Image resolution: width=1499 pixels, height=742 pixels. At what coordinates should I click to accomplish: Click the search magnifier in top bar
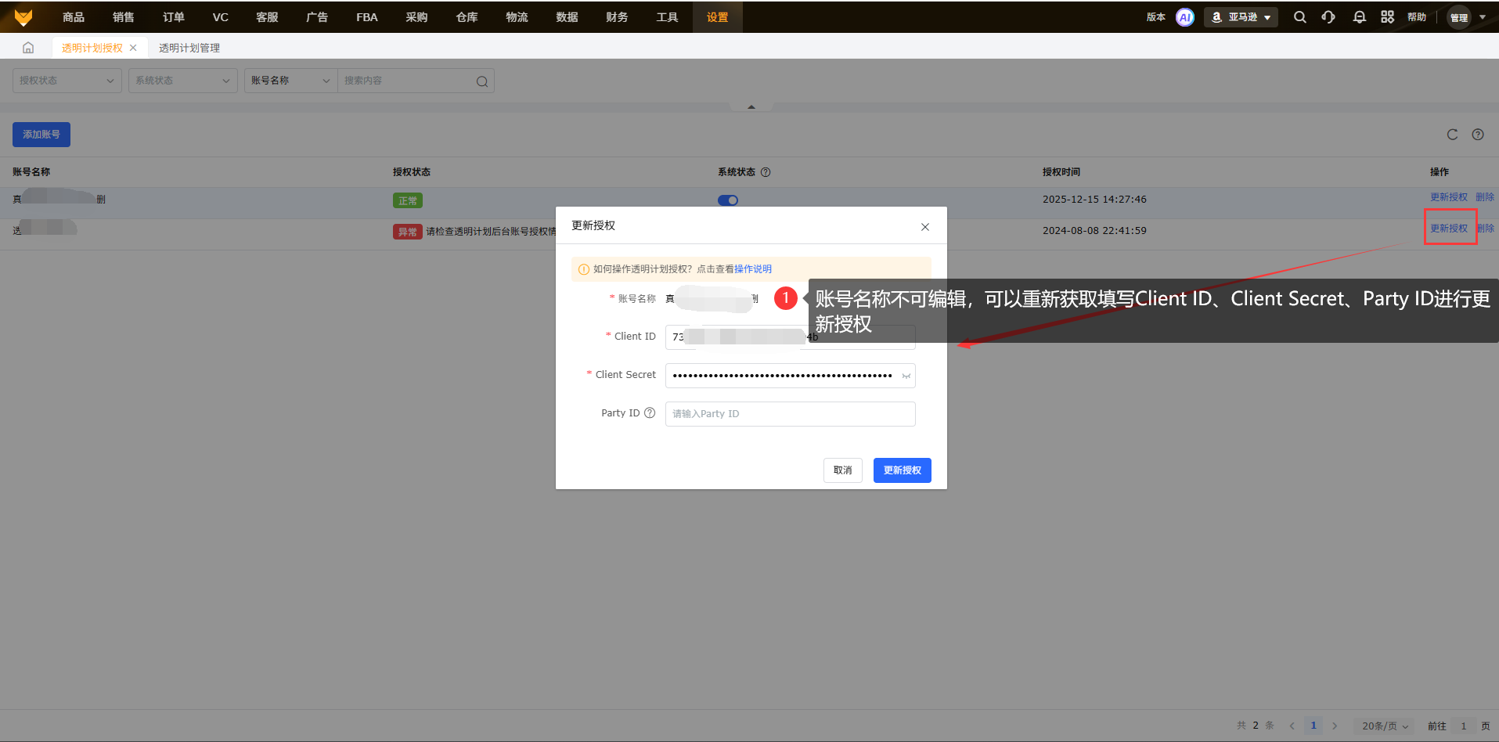[1300, 17]
